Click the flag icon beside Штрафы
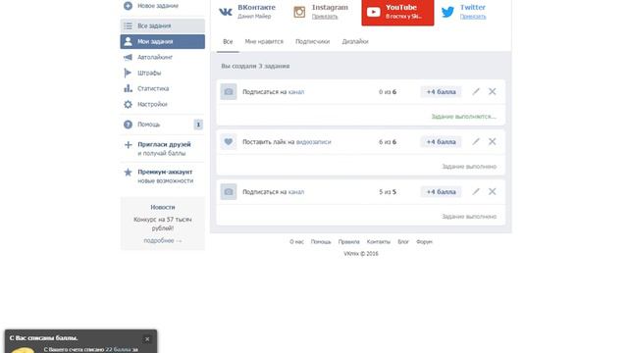The height and width of the screenshot is (353, 628). (128, 73)
